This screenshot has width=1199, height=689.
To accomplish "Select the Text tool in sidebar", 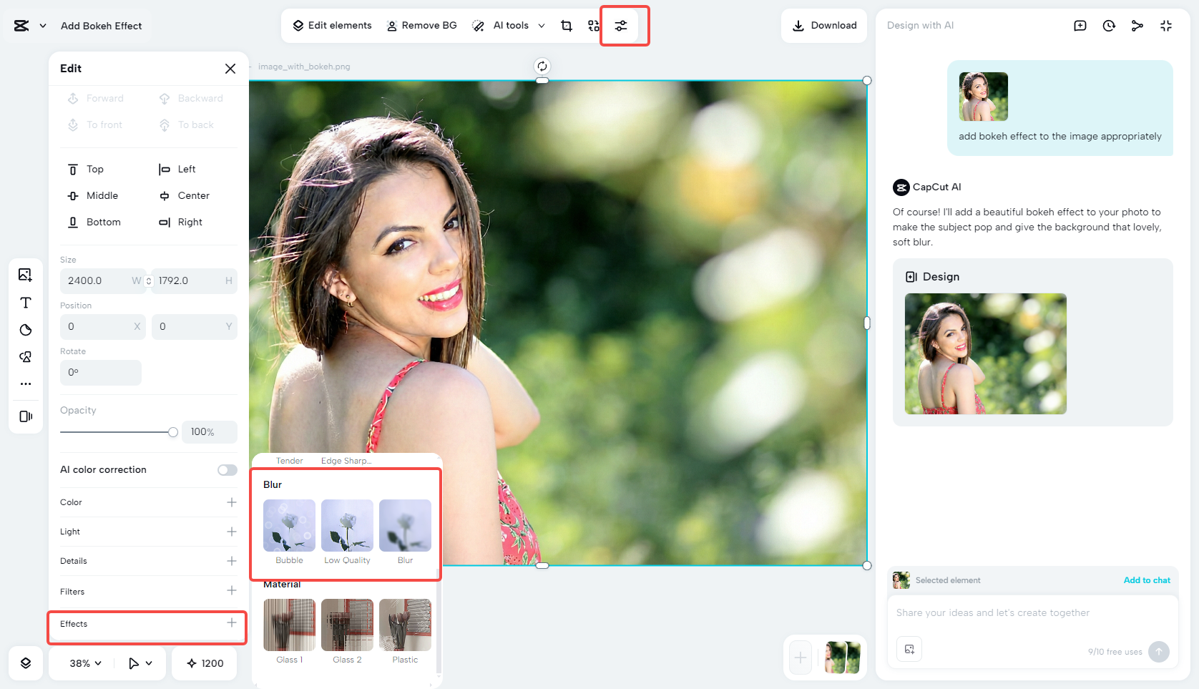I will click(25, 303).
